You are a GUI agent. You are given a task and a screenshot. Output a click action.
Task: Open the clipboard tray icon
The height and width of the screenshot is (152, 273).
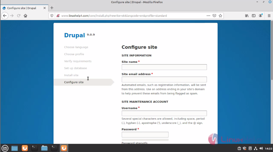click(239, 148)
